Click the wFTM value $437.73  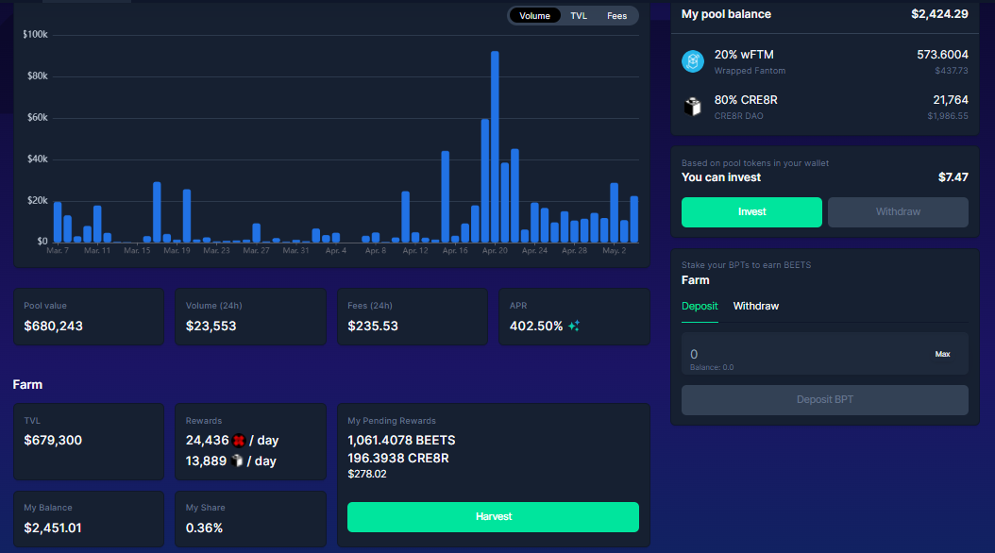click(x=952, y=71)
